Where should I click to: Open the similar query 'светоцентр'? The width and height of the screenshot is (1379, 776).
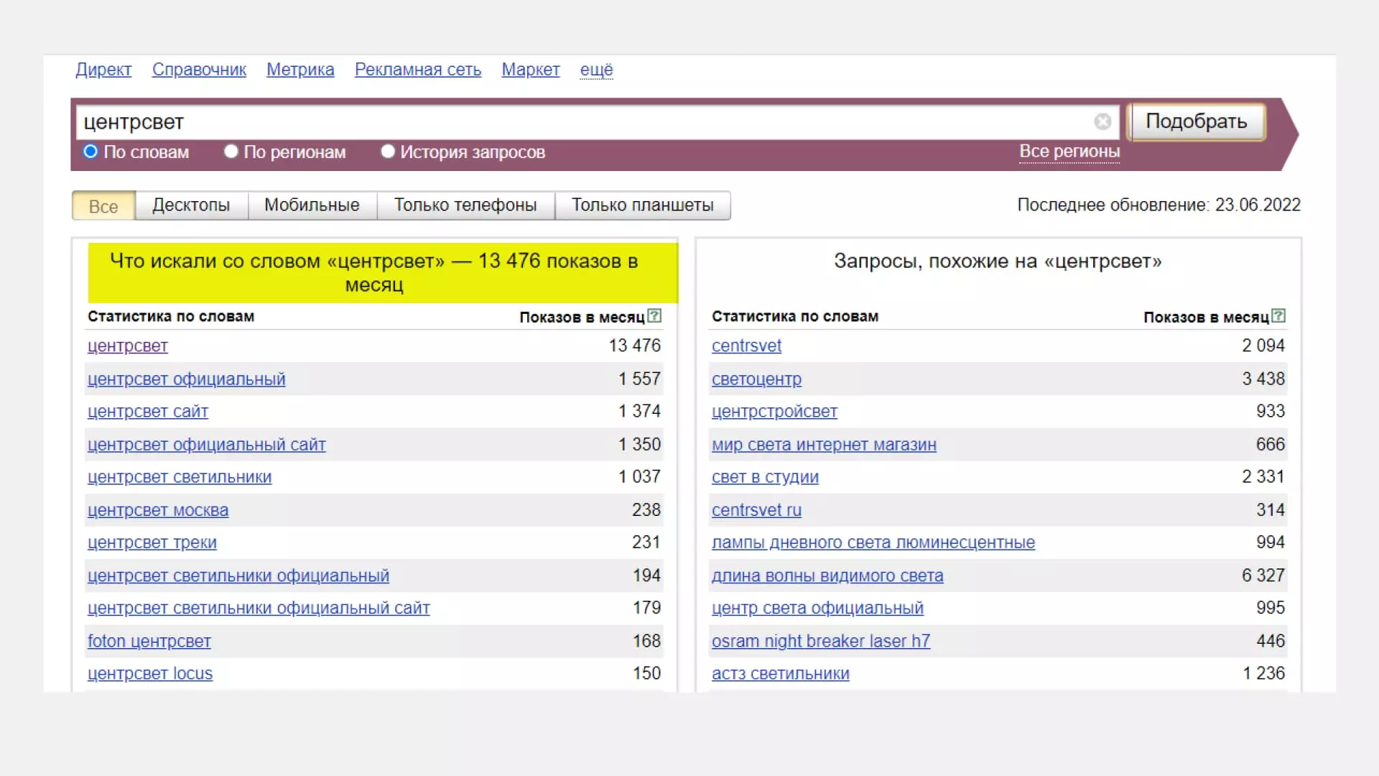[757, 379]
